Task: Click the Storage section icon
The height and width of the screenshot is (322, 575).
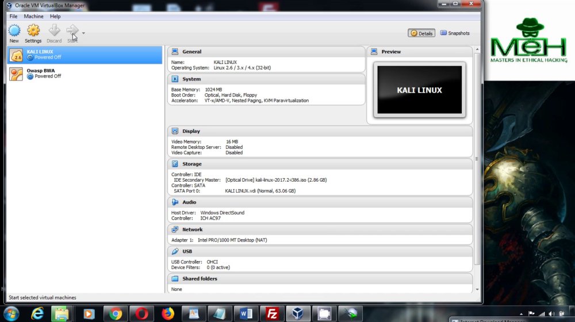Action: coord(175,164)
